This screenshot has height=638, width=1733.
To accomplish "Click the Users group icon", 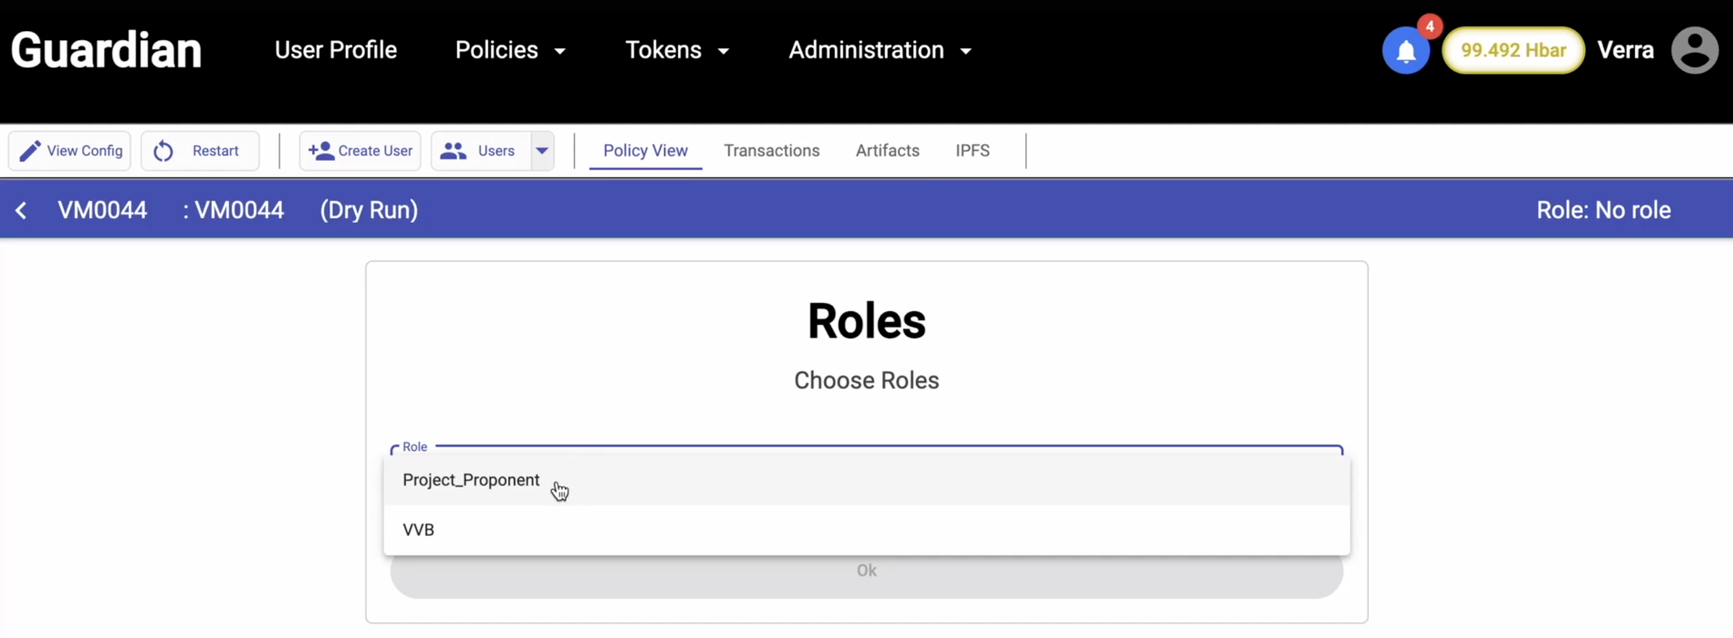I will click(453, 150).
